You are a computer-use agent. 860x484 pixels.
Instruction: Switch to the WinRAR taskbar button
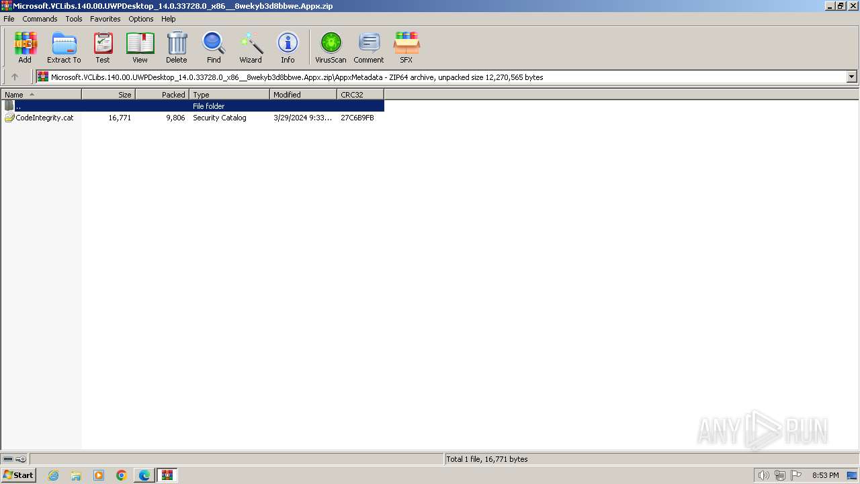(167, 475)
